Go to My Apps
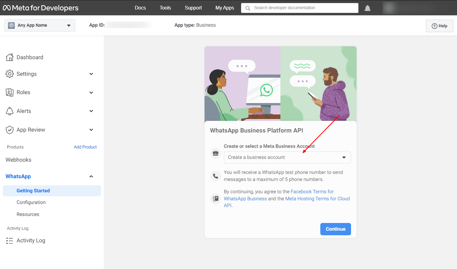Image resolution: width=457 pixels, height=269 pixels. point(225,8)
